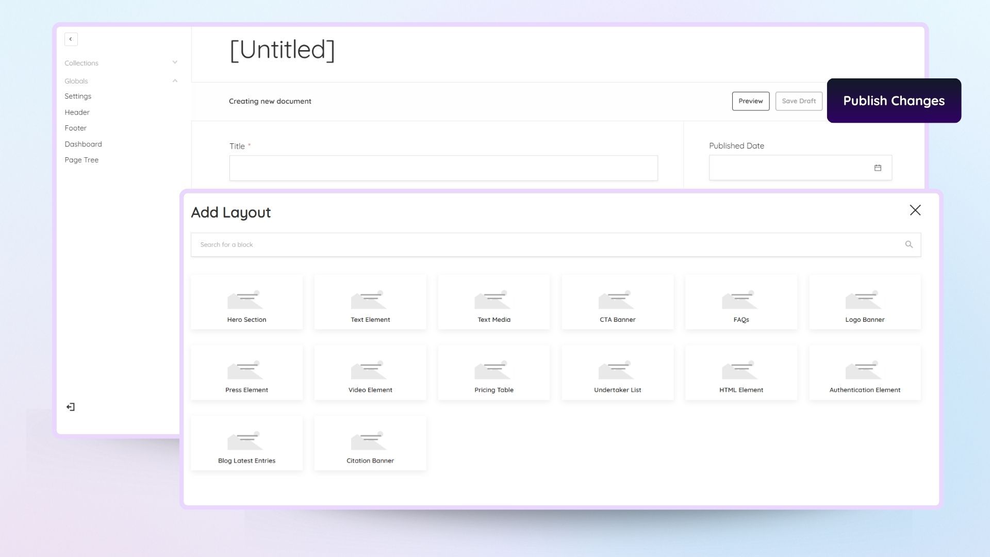This screenshot has height=557, width=990.
Task: Click Publish Changes
Action: coord(894,101)
